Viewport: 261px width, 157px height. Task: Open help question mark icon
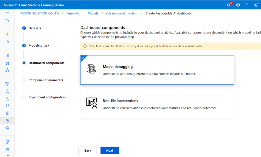247,5
